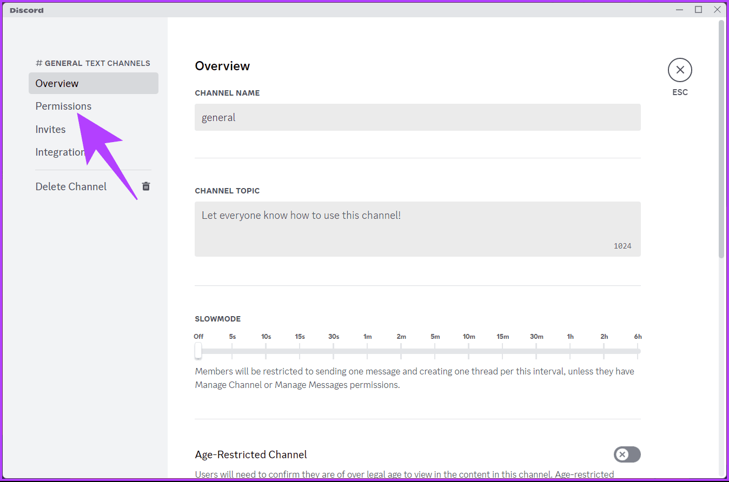The width and height of the screenshot is (729, 482).
Task: Set slowmode to the 2h mark
Action: tap(604, 351)
